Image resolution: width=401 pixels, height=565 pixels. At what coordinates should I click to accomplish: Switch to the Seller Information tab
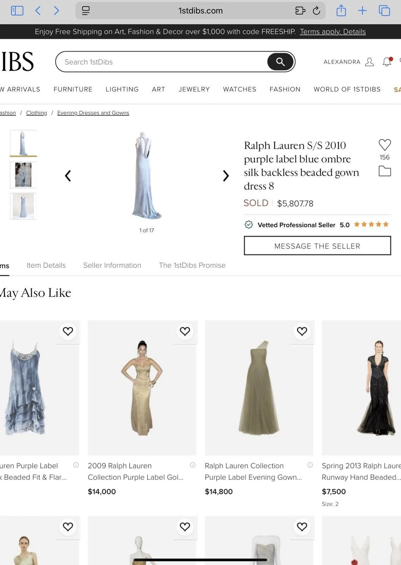pyautogui.click(x=112, y=266)
